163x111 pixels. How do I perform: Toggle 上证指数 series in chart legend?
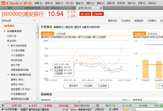(x=101, y=86)
